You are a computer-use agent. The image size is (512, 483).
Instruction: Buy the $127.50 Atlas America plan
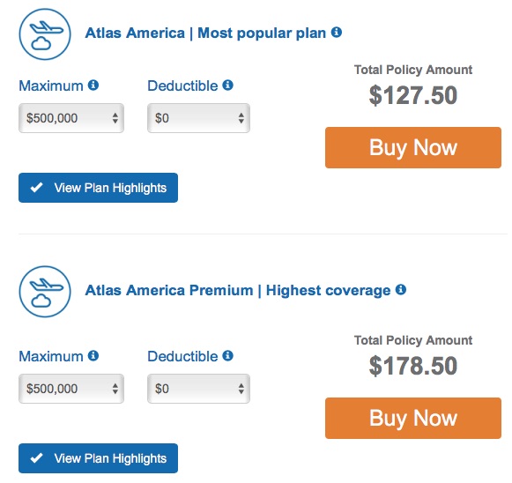tap(413, 147)
